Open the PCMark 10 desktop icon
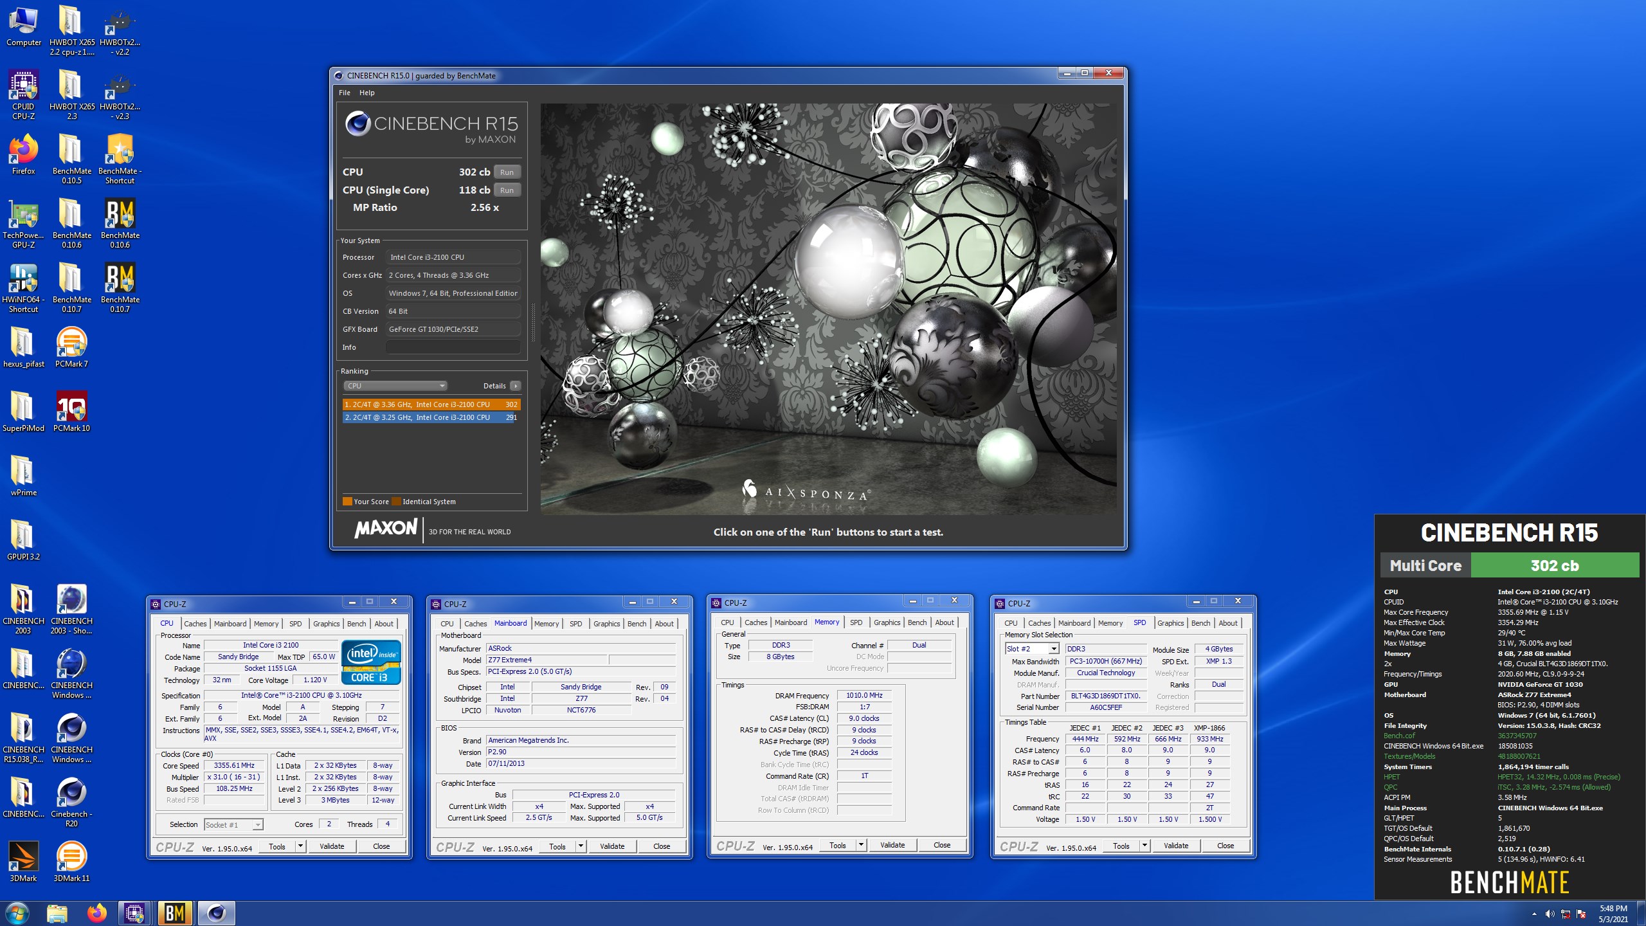1646x926 pixels. pos(71,412)
